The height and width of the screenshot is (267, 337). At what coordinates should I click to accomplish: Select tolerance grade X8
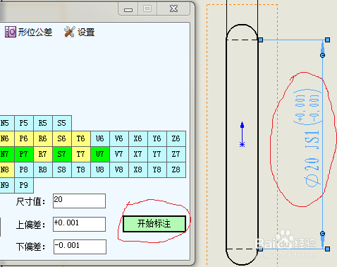138,170
